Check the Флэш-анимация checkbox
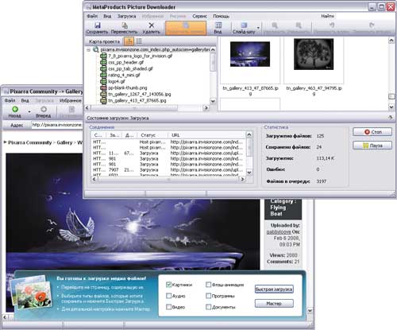Image resolution: width=397 pixels, height=330 pixels. pyautogui.click(x=209, y=285)
